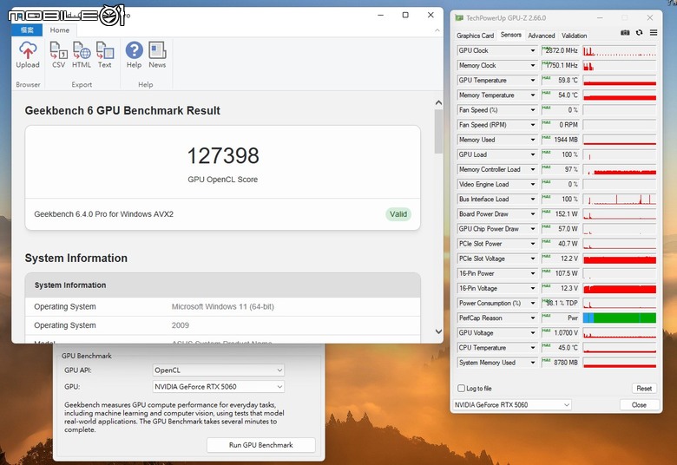Click scrollbar down arrow in results window
The width and height of the screenshot is (677, 465).
click(438, 331)
